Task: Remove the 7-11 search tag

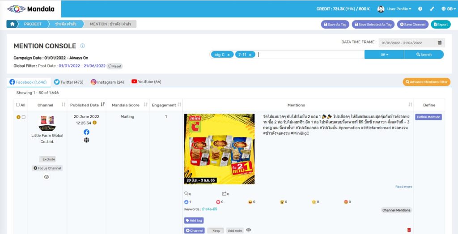Action: pyautogui.click(x=250, y=55)
